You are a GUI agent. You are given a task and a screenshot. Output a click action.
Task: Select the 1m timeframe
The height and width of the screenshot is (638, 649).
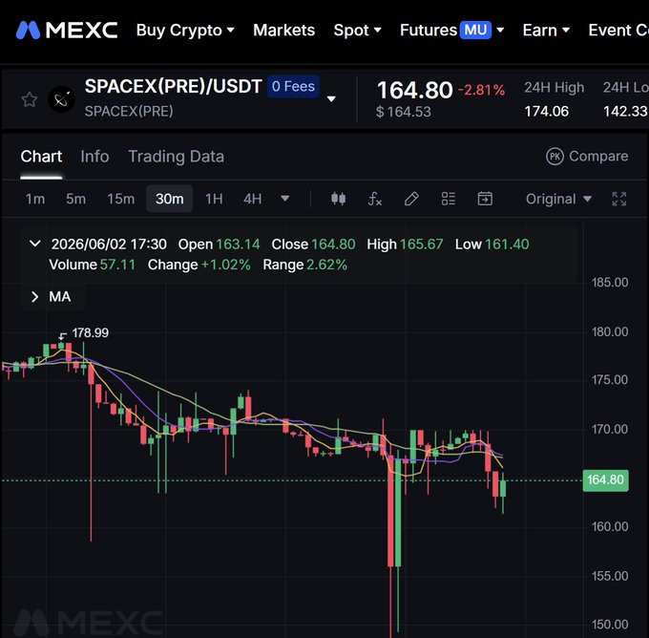[35, 199]
